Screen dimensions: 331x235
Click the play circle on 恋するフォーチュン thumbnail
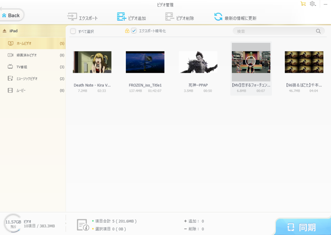tap(250, 61)
